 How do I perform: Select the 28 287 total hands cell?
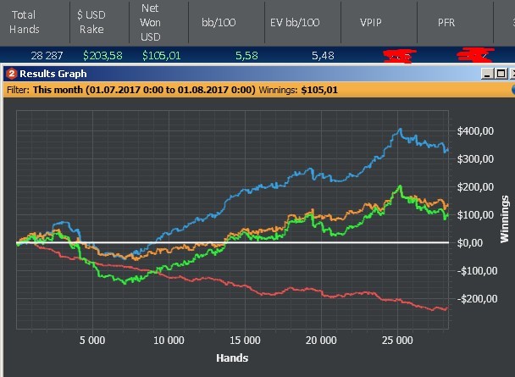(x=47, y=56)
